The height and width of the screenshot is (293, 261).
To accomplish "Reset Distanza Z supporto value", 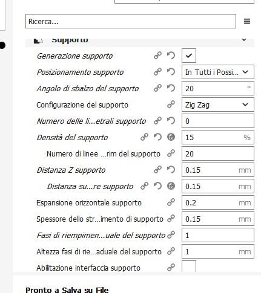I will 171,170.
